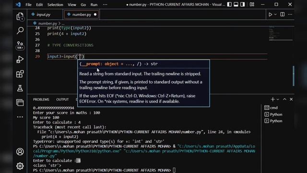307x173 pixels.
Task: Click the number.py file link in traceback
Action: 125,132
